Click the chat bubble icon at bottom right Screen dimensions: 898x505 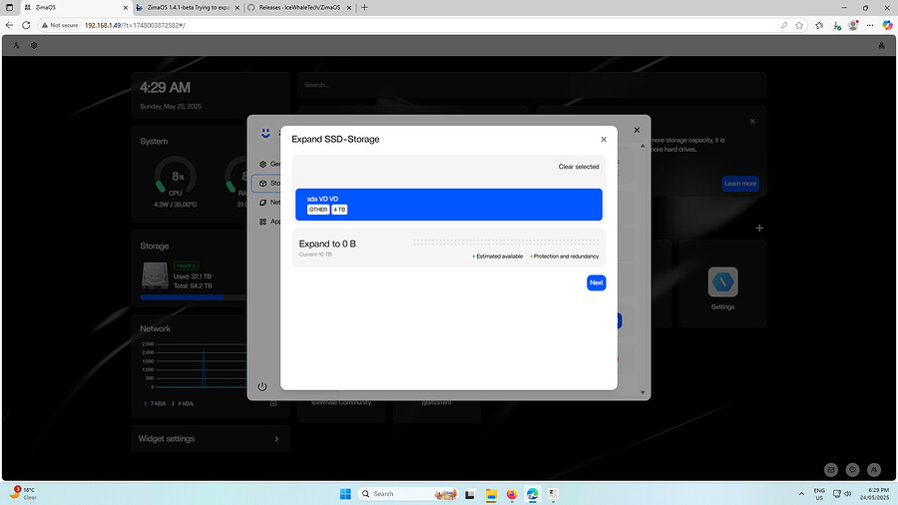[852, 469]
